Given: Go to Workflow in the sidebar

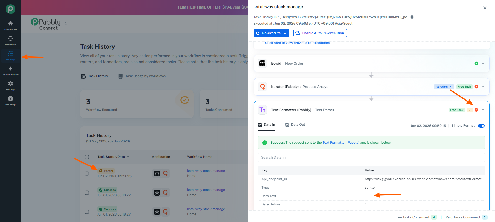Looking at the screenshot, I should point(10,41).
